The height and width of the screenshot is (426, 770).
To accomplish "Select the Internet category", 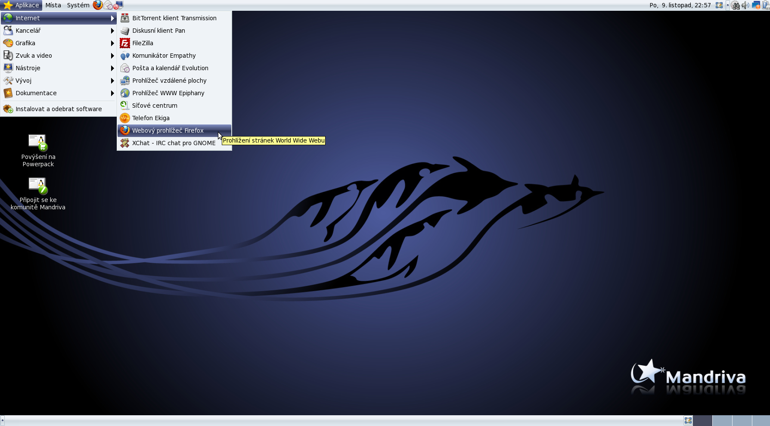I will 59,18.
